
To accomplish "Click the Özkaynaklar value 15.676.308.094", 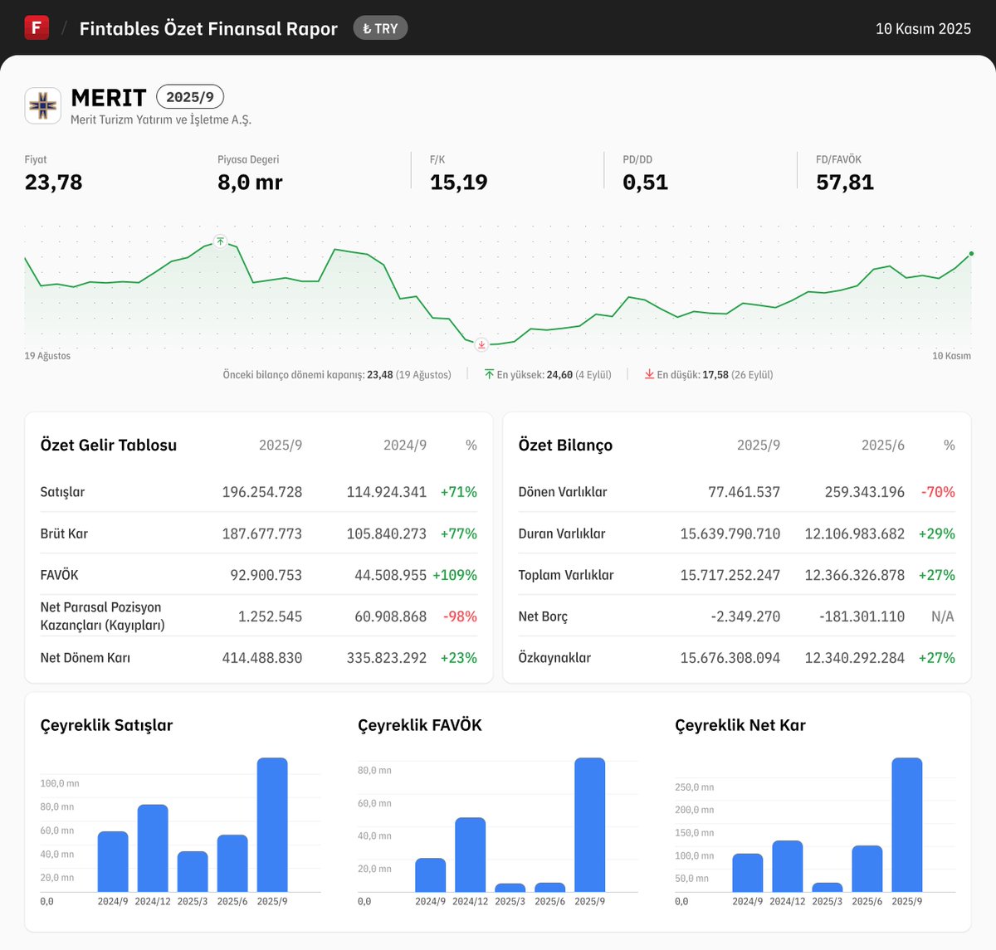I will [x=730, y=658].
